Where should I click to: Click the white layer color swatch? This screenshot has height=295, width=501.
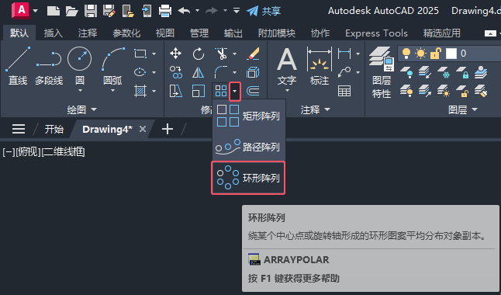451,54
